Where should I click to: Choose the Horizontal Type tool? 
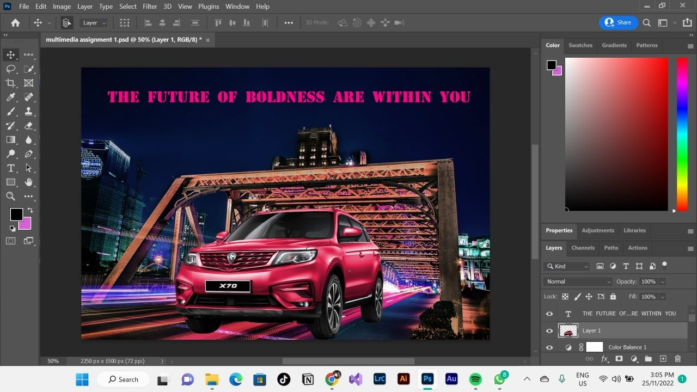click(10, 168)
